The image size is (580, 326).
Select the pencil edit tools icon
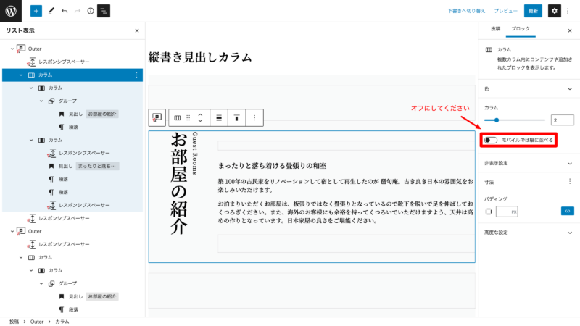point(51,12)
